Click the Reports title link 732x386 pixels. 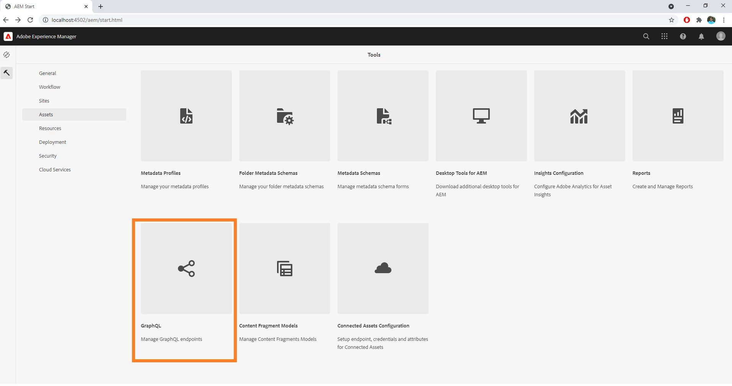point(641,173)
